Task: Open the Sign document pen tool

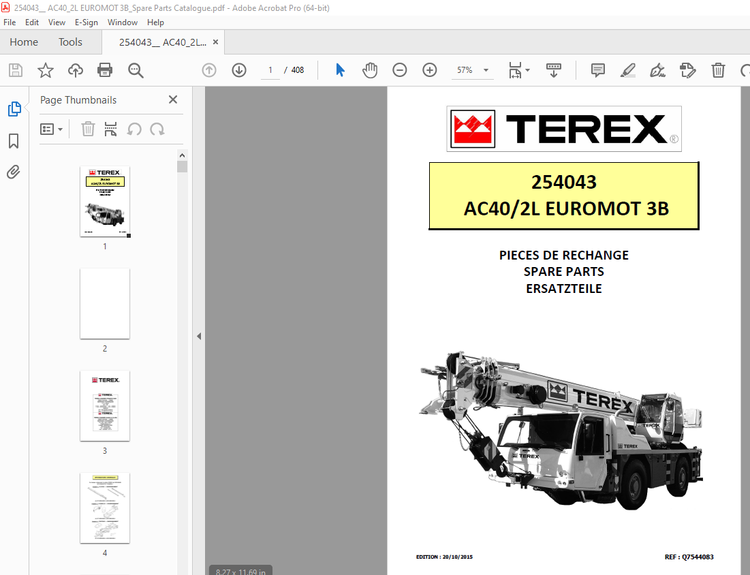Action: click(x=657, y=70)
